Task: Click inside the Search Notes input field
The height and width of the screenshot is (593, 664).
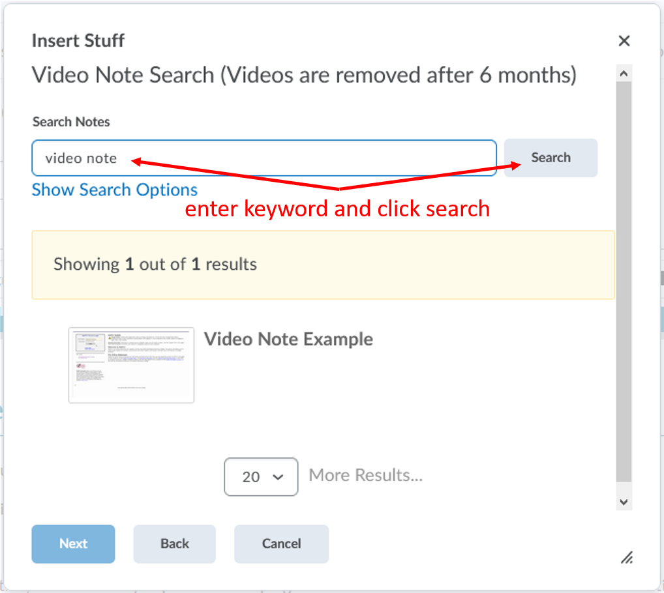Action: (261, 158)
